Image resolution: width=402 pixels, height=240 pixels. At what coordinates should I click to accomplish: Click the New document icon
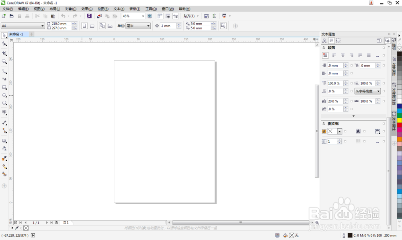(4, 16)
